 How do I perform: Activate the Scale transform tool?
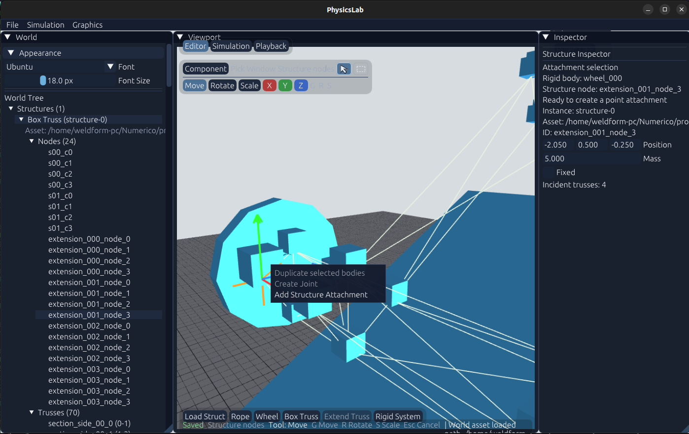coord(249,85)
